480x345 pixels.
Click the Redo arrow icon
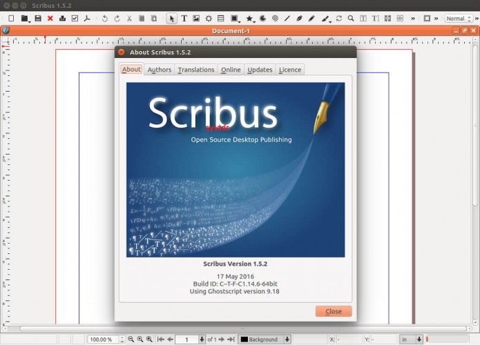(117, 19)
